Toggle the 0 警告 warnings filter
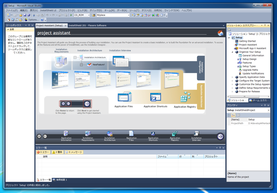The image size is (277, 193). click(58, 152)
